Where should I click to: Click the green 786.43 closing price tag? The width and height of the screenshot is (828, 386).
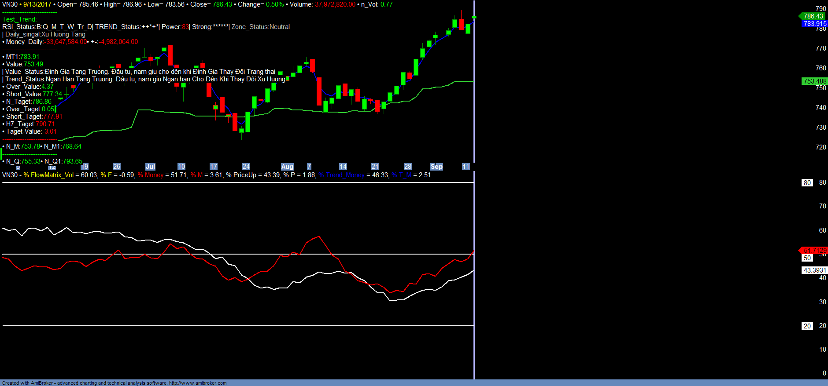point(813,16)
